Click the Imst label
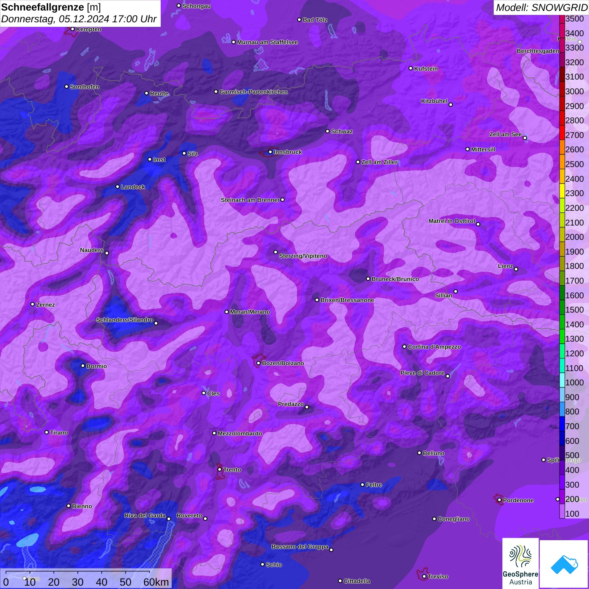The height and width of the screenshot is (589, 589). 159,159
